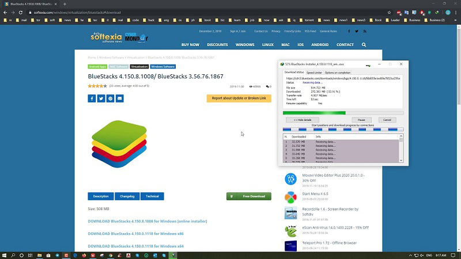The height and width of the screenshot is (259, 461).
Task: Open the site search magnifier icon
Action: [364, 45]
